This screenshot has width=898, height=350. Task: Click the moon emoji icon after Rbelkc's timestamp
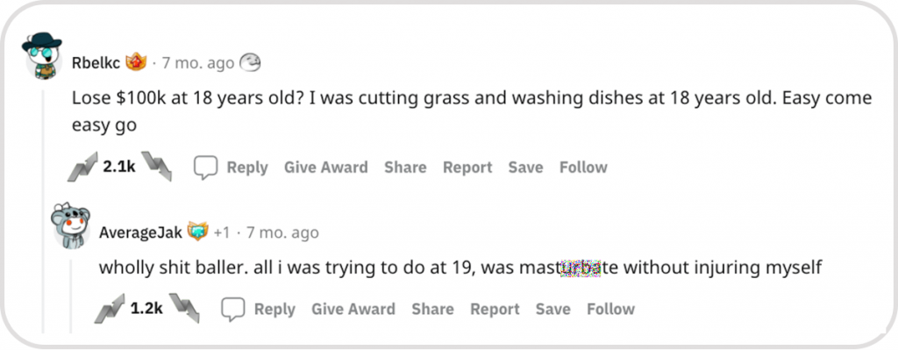pos(250,62)
